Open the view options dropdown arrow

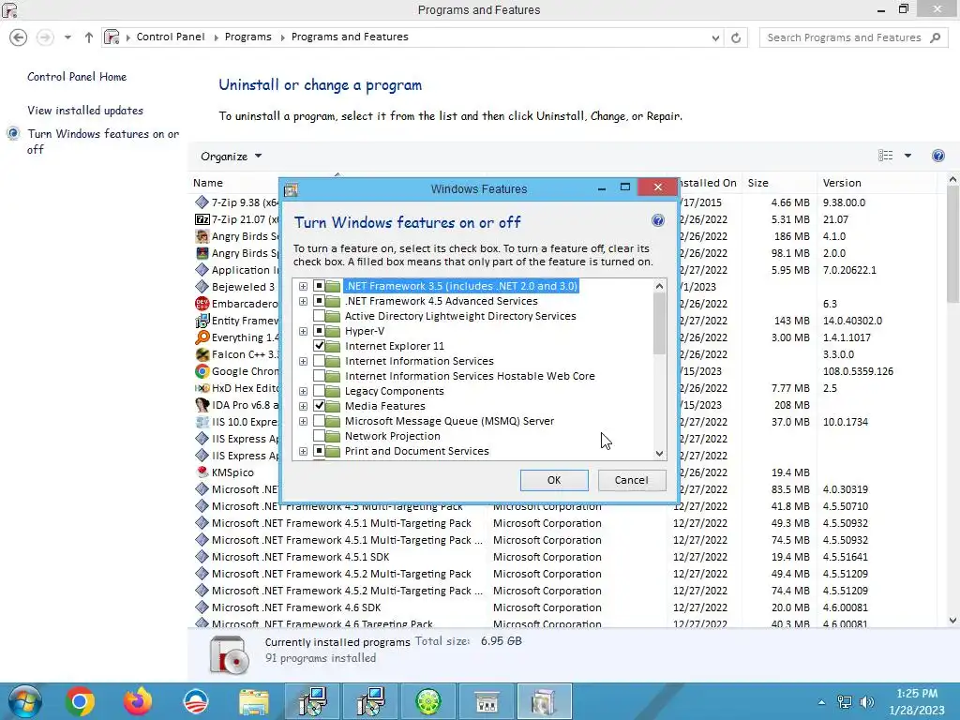[907, 156]
